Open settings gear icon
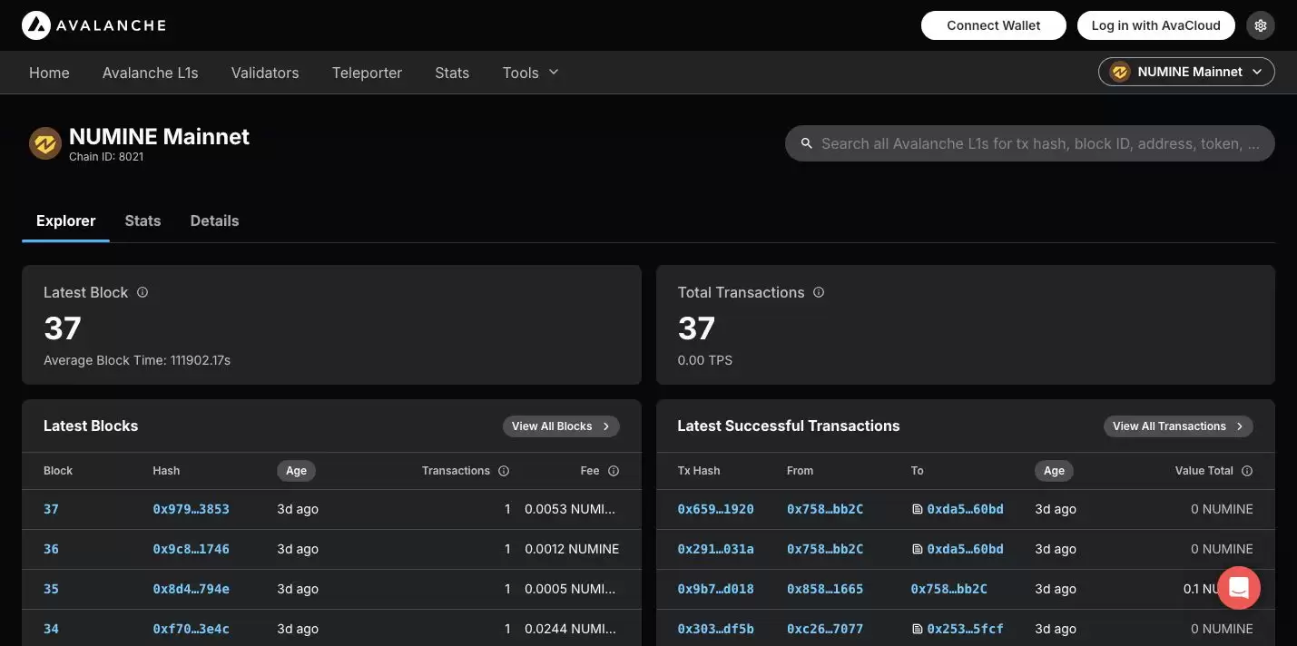 (1260, 25)
